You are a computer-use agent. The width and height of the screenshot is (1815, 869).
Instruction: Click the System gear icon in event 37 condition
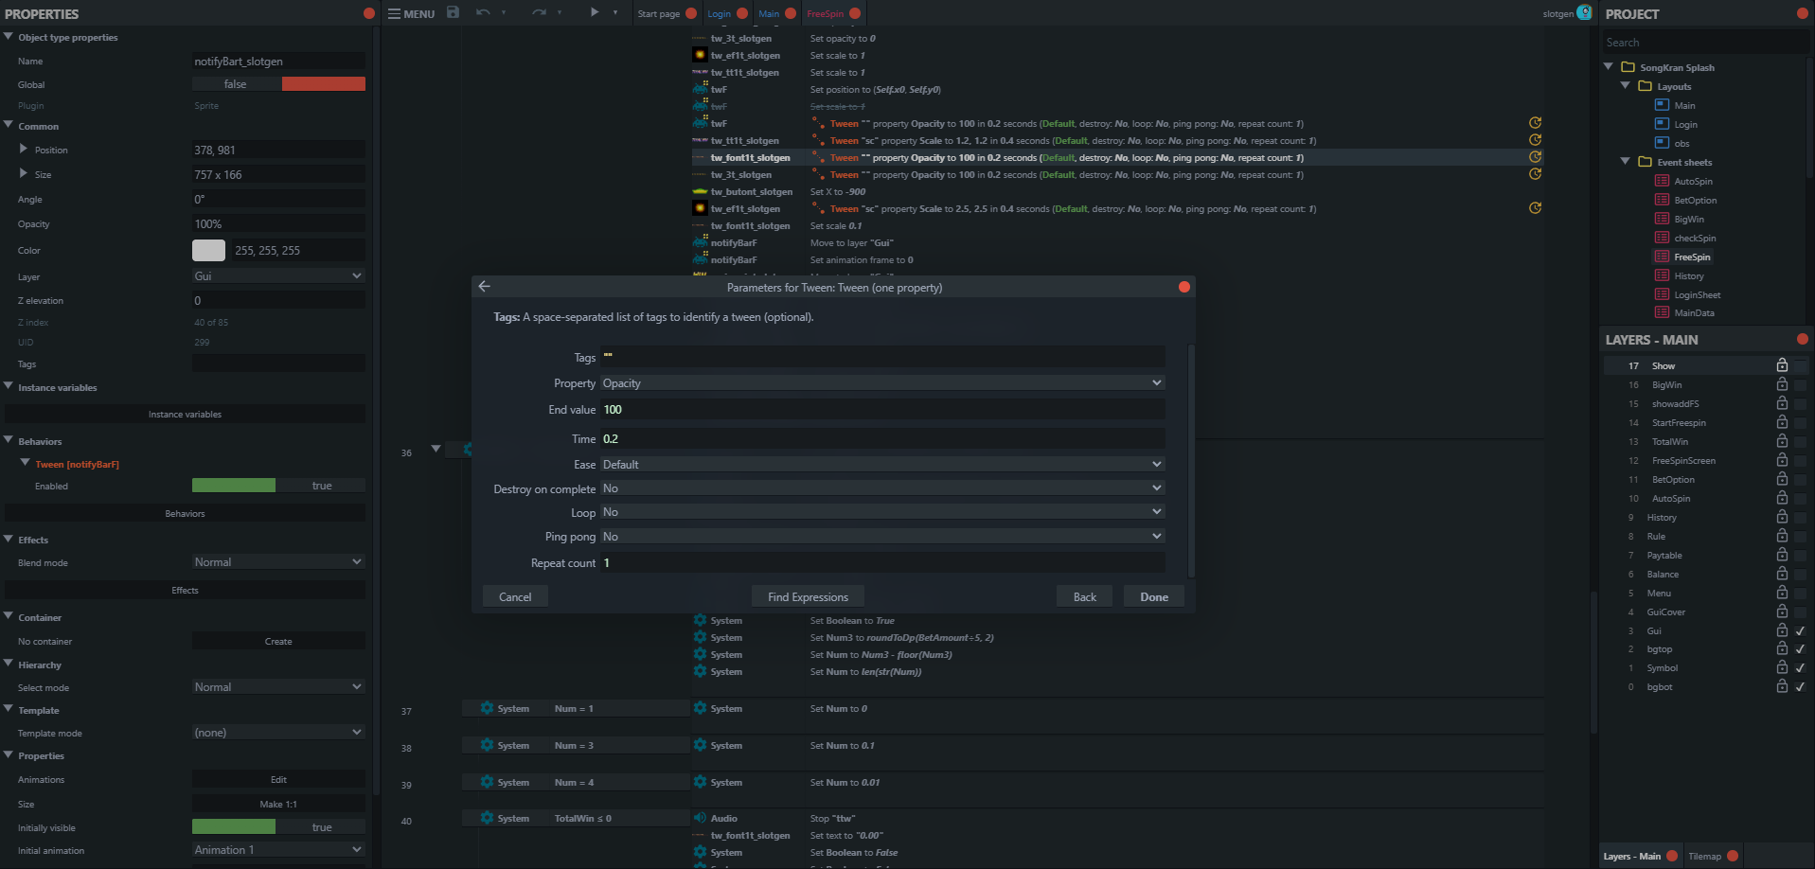[x=487, y=708]
